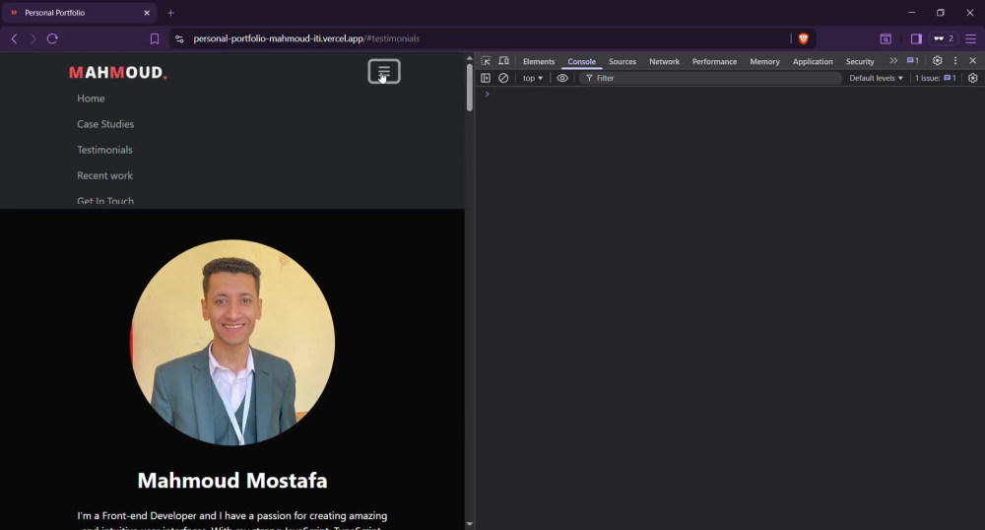Create a live expression eye icon
This screenshot has width=985, height=530.
point(562,78)
